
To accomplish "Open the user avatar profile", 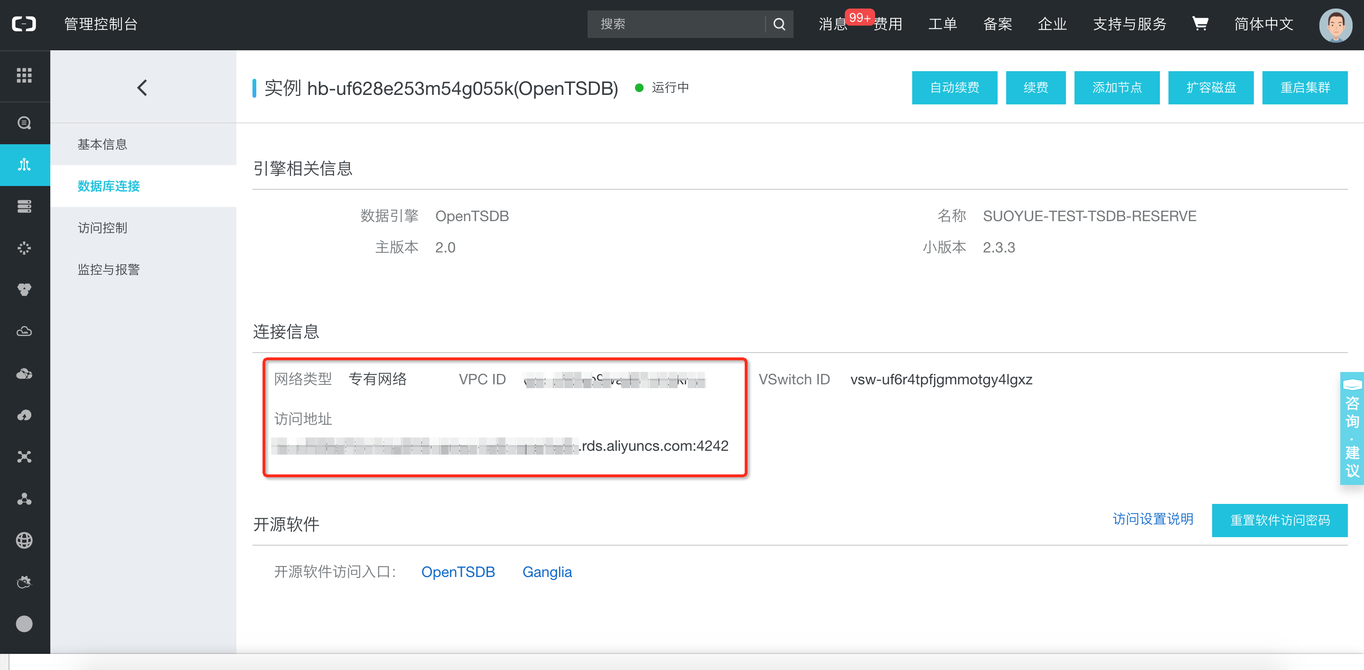I will coord(1335,25).
